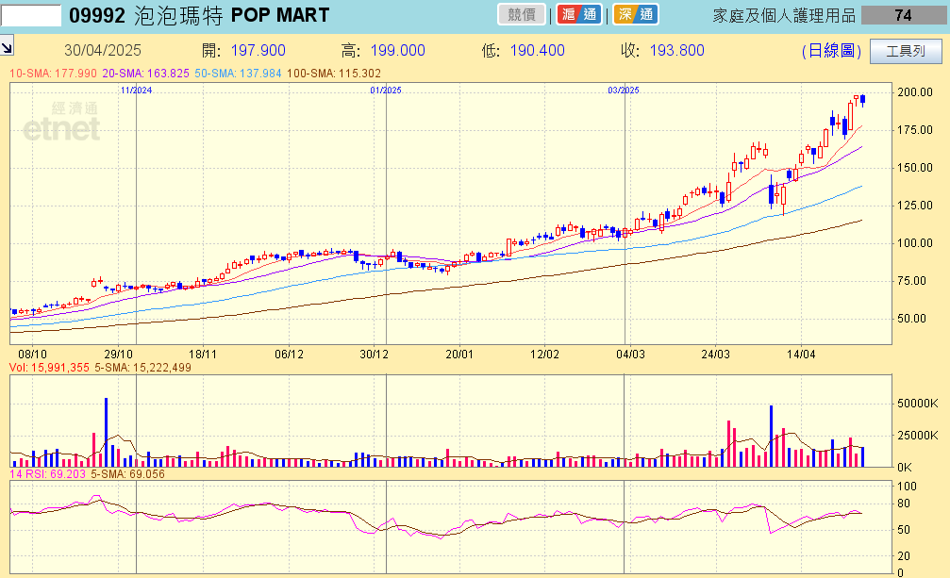Click the 14/04 date axis label

pyautogui.click(x=801, y=355)
